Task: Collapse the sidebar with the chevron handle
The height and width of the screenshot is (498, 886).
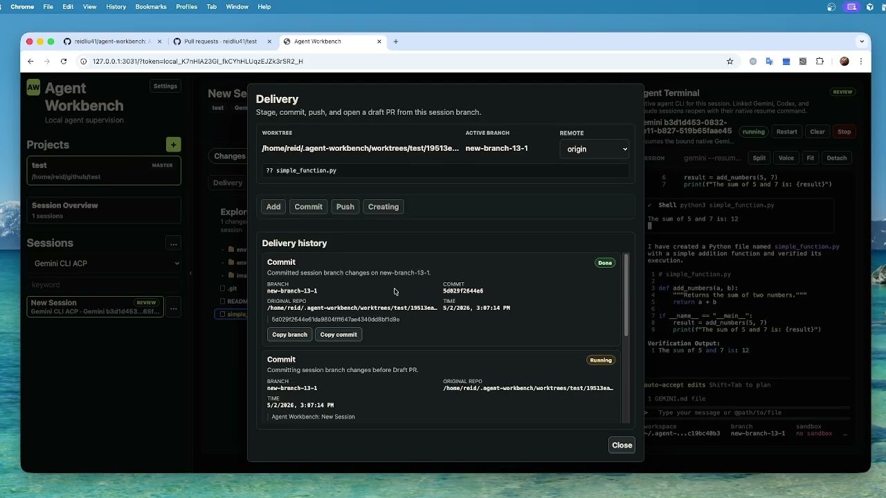Action: coord(190,273)
